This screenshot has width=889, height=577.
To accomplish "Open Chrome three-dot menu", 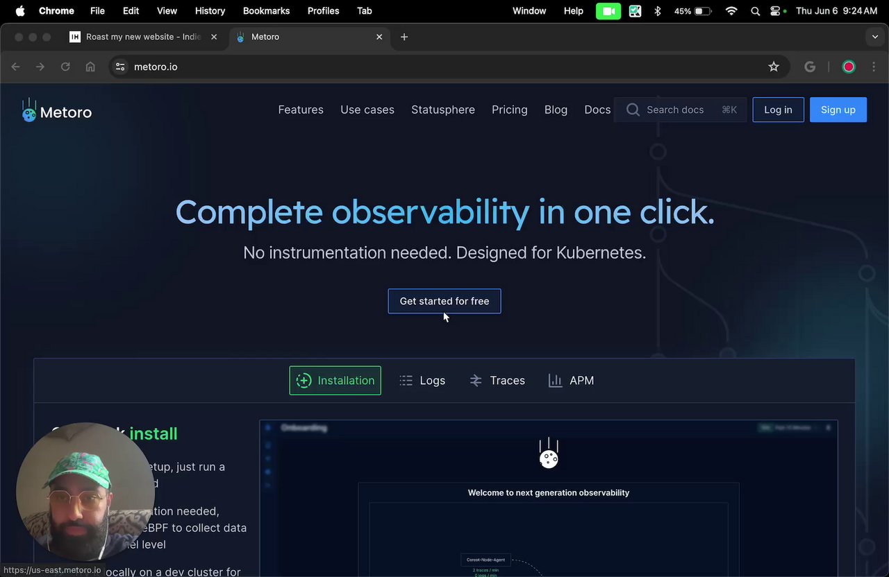I will (873, 67).
